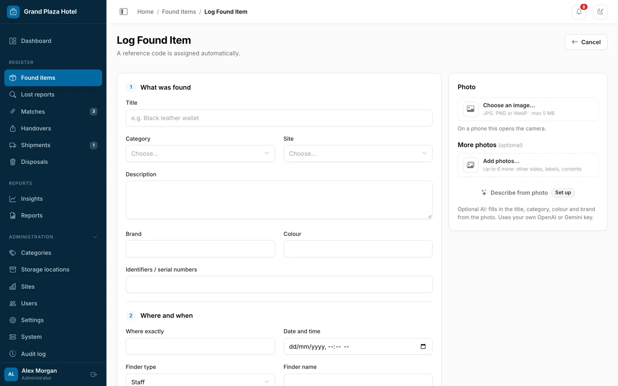Click into the Description text area
Screen dimensions: 618x386
pos(279,200)
